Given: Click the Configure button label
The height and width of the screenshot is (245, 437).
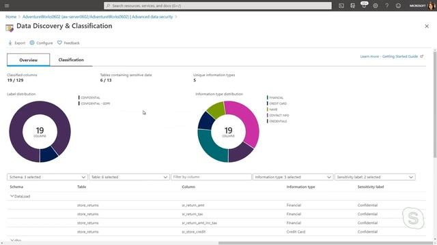Looking at the screenshot, I should pos(44,43).
